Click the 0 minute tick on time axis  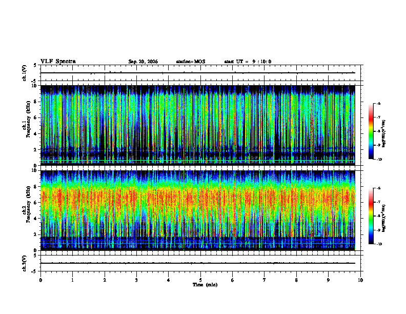(x=40, y=280)
